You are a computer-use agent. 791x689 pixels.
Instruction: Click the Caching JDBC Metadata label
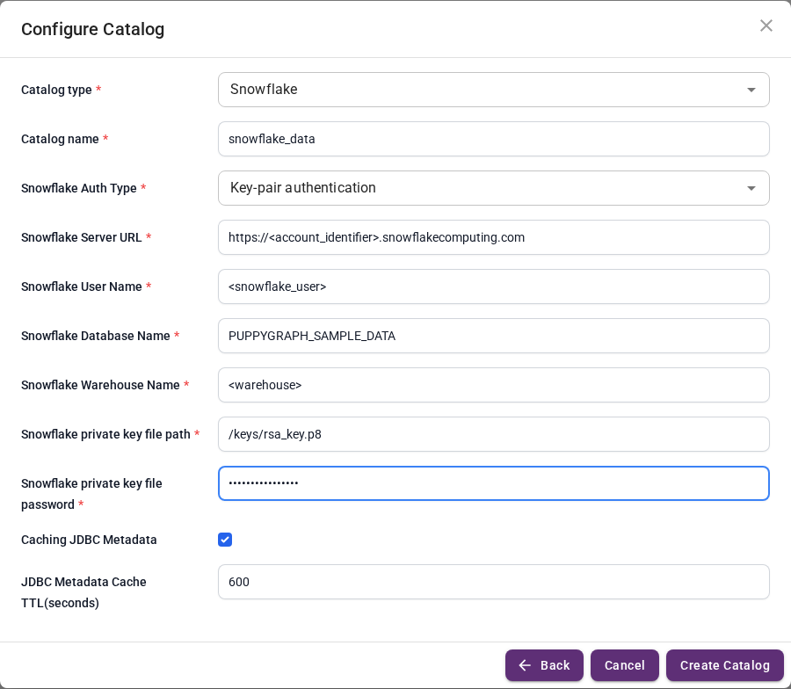coord(89,540)
